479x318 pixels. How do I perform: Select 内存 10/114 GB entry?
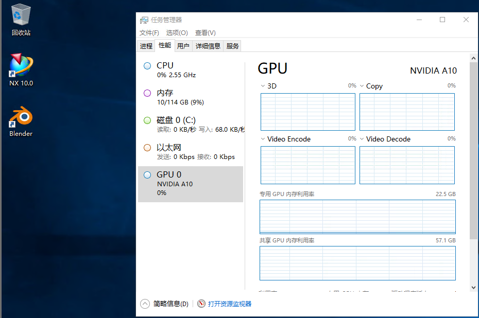191,98
